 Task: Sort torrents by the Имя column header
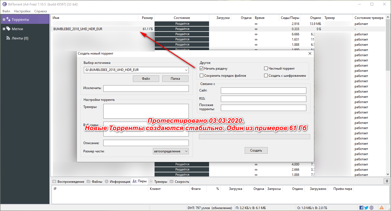tap(95, 18)
